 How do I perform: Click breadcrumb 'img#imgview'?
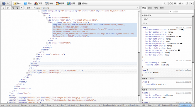[x=185, y=105]
